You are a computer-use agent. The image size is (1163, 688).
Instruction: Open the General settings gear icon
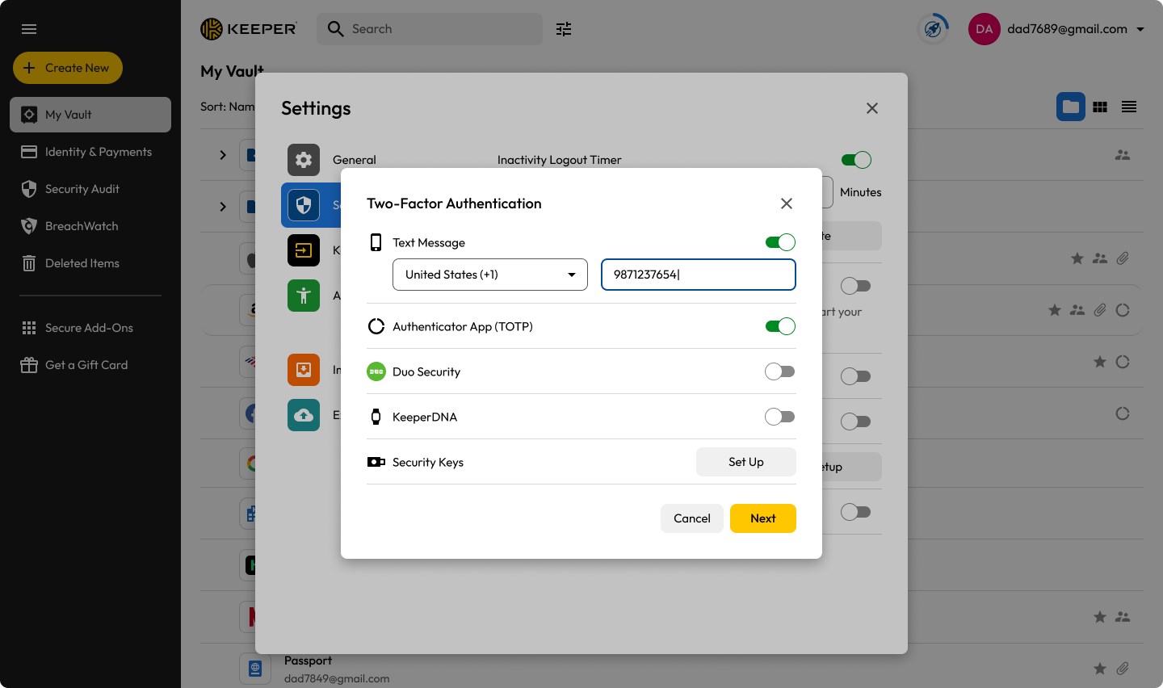pyautogui.click(x=303, y=159)
